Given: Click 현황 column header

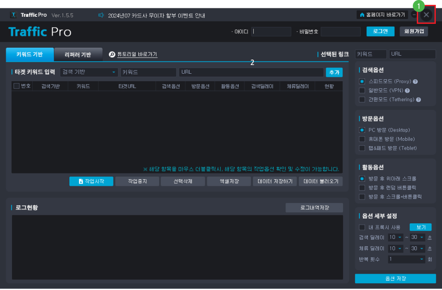Looking at the screenshot, I should click(x=329, y=87).
